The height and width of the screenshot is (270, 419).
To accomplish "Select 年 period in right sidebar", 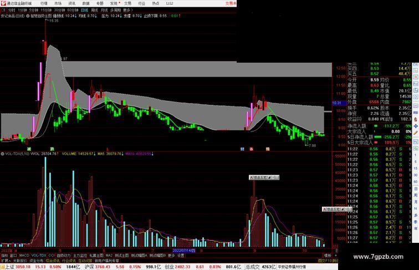I will coord(416,228).
